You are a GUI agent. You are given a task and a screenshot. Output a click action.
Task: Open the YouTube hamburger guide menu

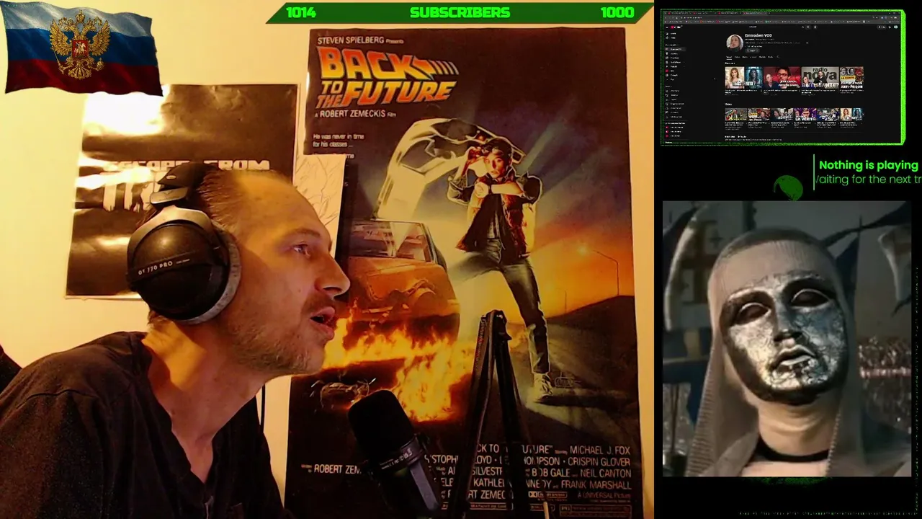[668, 27]
